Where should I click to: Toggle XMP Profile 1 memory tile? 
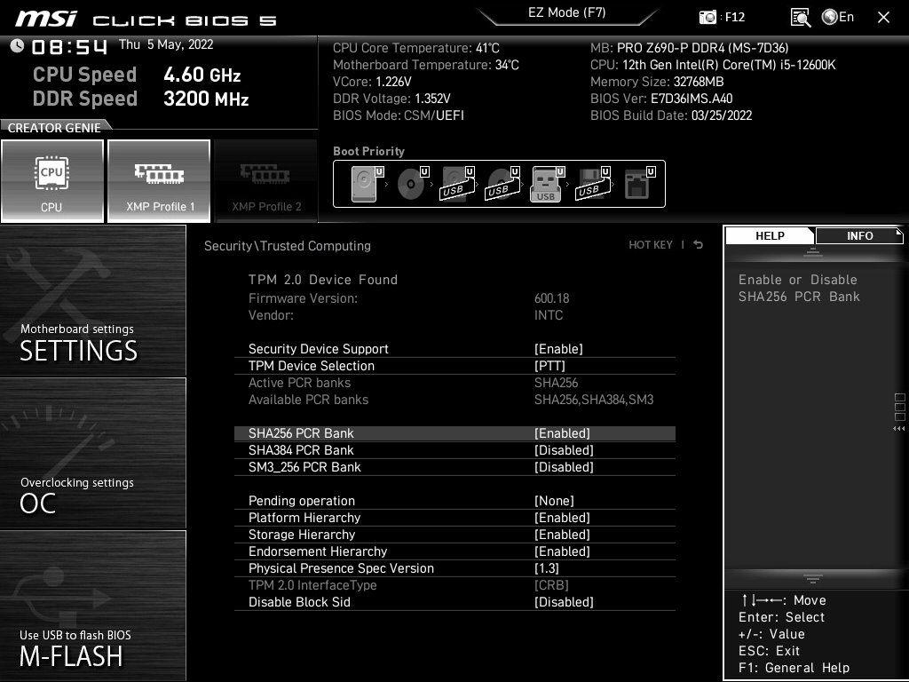point(159,181)
